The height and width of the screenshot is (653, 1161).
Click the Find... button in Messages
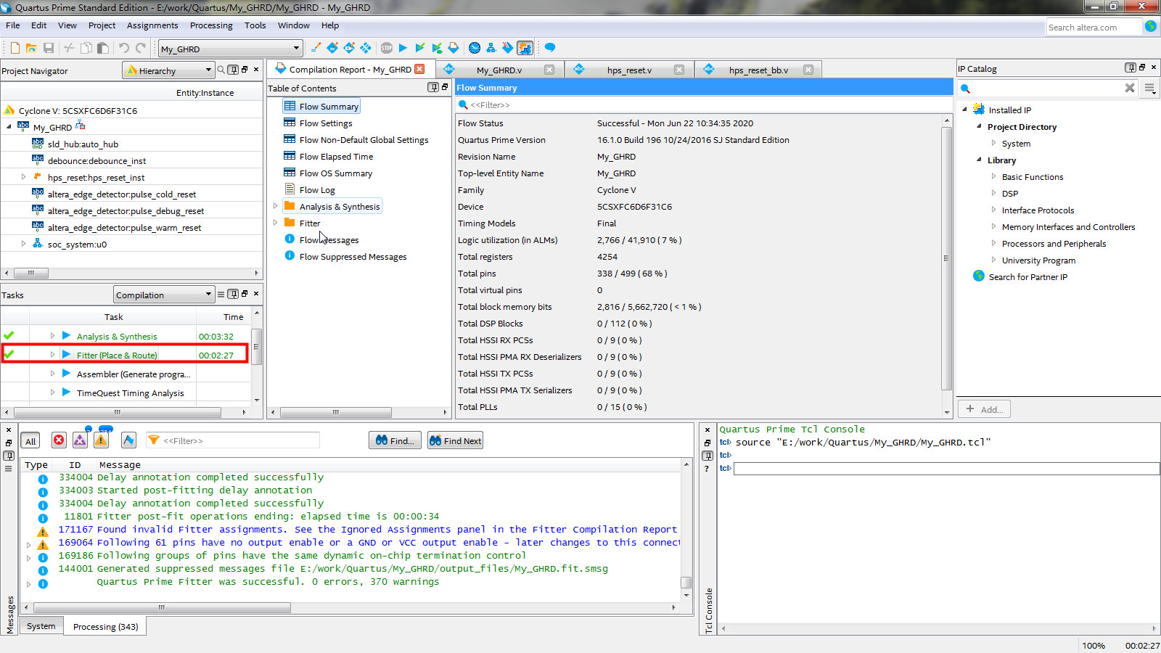point(395,440)
